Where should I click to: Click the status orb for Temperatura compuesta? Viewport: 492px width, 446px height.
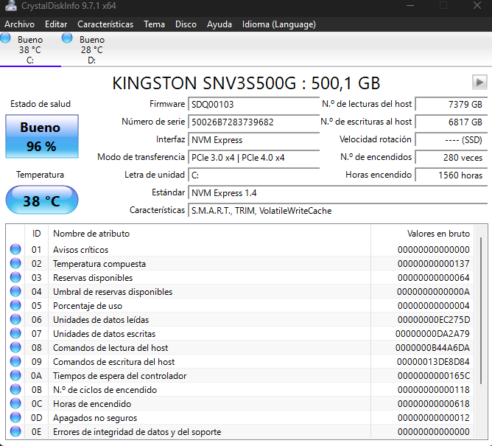[15, 263]
